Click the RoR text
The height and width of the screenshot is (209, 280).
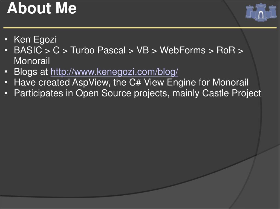(226, 50)
